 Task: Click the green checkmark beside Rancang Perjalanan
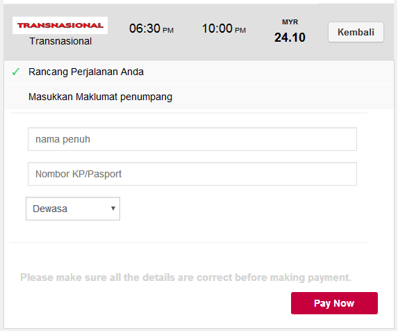(16, 72)
